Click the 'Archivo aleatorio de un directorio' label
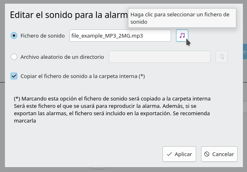 (62, 57)
